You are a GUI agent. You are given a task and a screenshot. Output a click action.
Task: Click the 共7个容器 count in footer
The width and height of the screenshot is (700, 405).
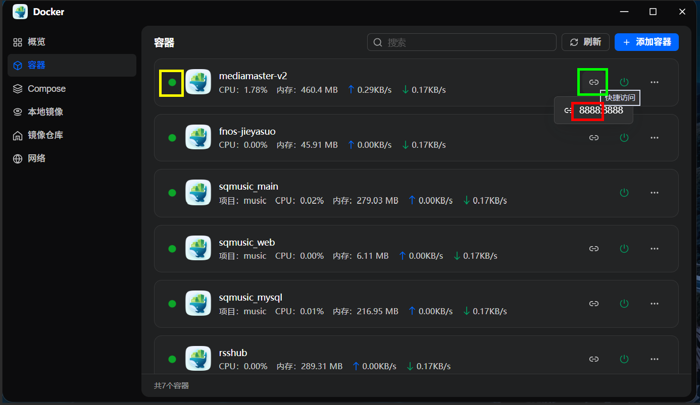[x=171, y=386]
